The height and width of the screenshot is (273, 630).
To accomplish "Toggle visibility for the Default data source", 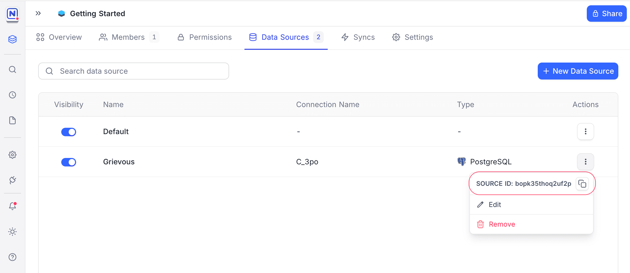I will pyautogui.click(x=68, y=132).
